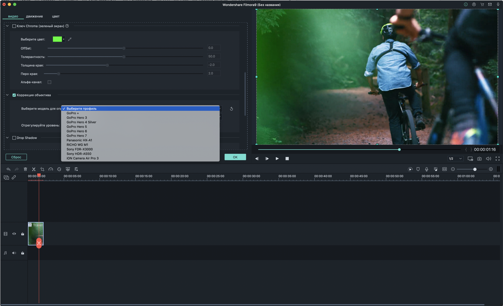Click the play-frame-forward button
The width and height of the screenshot is (503, 306).
click(x=267, y=159)
